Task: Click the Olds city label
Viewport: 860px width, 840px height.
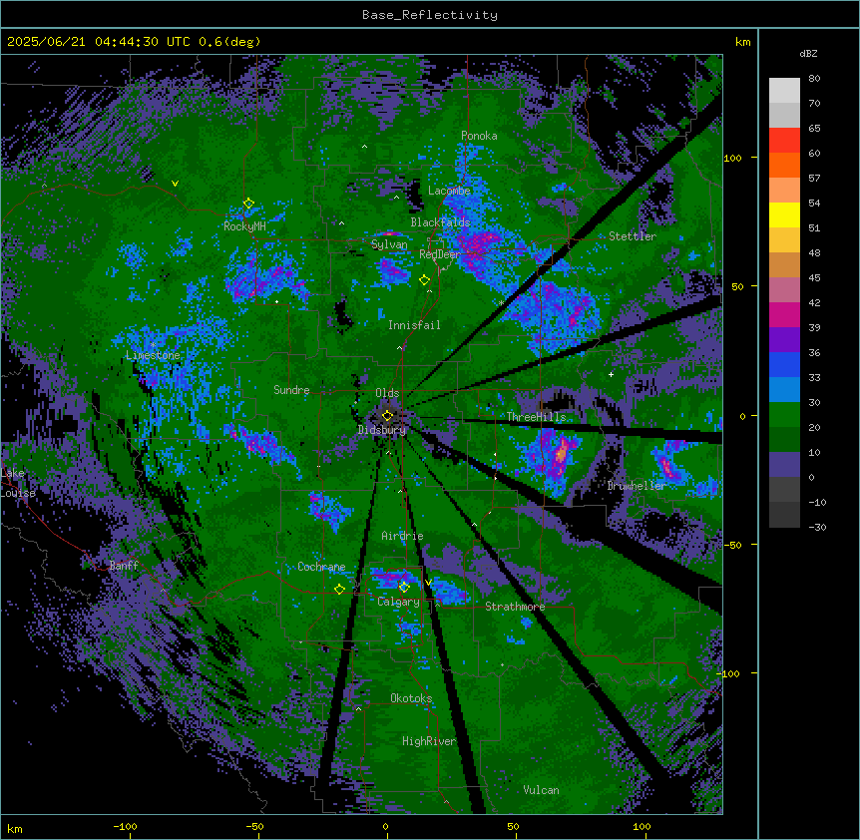Action: coord(387,393)
